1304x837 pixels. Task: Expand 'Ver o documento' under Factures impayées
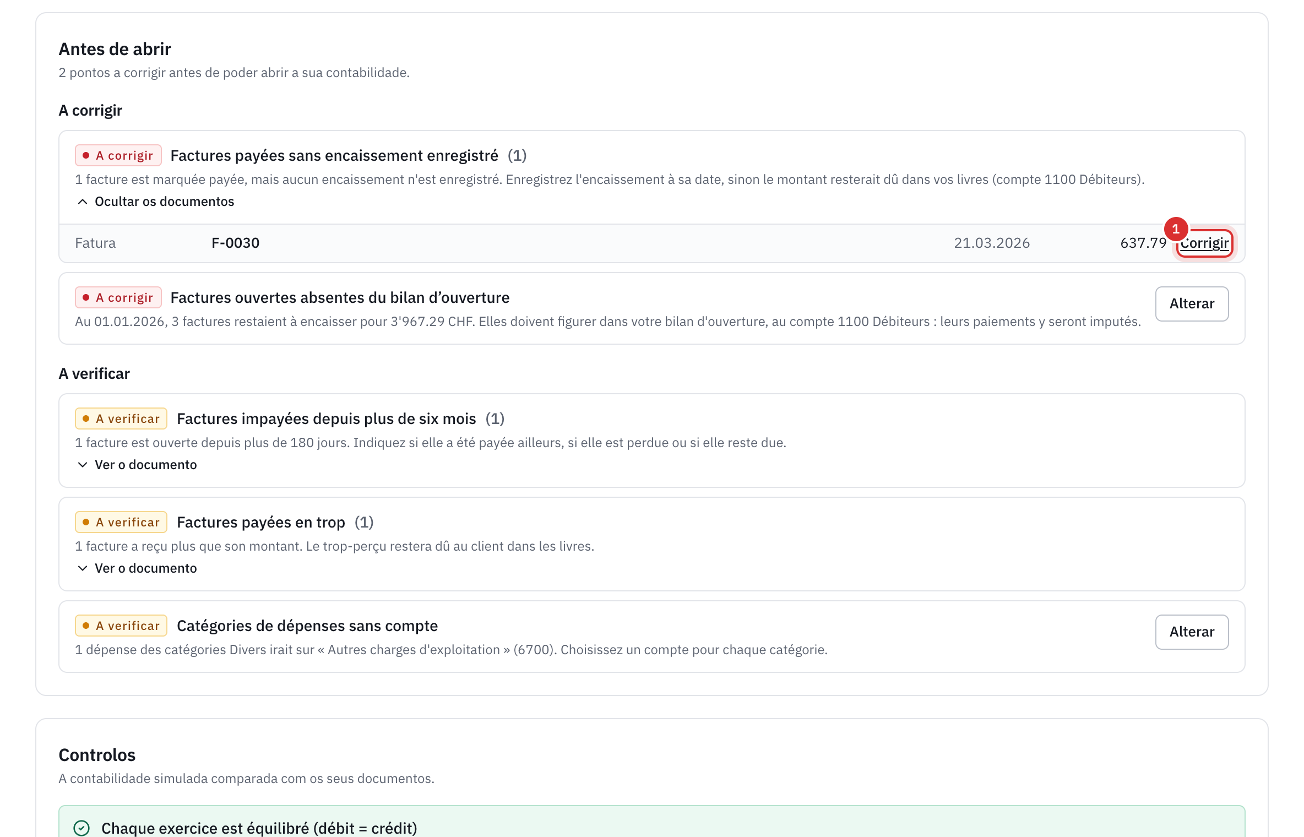tap(137, 465)
